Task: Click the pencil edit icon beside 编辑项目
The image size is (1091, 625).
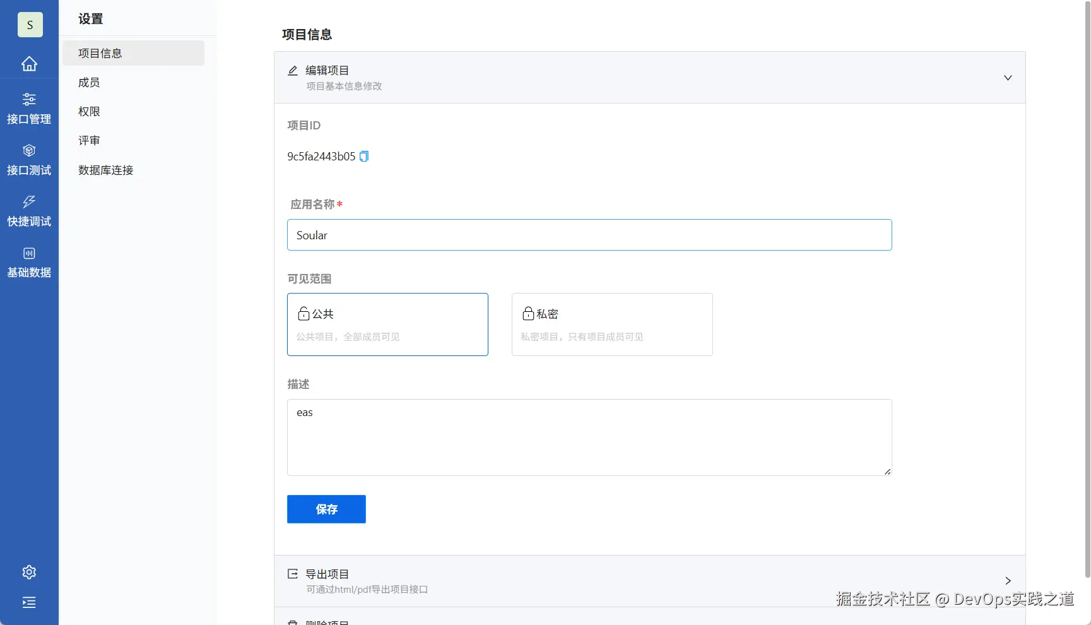Action: pyautogui.click(x=293, y=71)
